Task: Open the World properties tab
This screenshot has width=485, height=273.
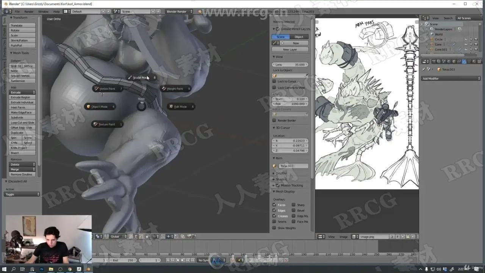Action: point(449,61)
